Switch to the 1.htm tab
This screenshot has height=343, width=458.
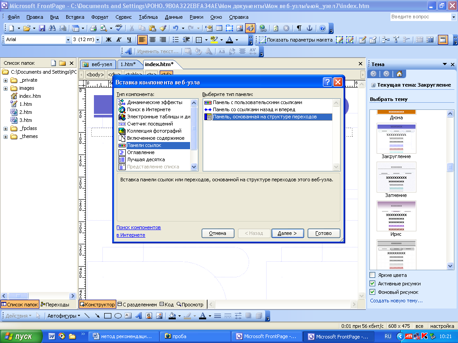(128, 64)
